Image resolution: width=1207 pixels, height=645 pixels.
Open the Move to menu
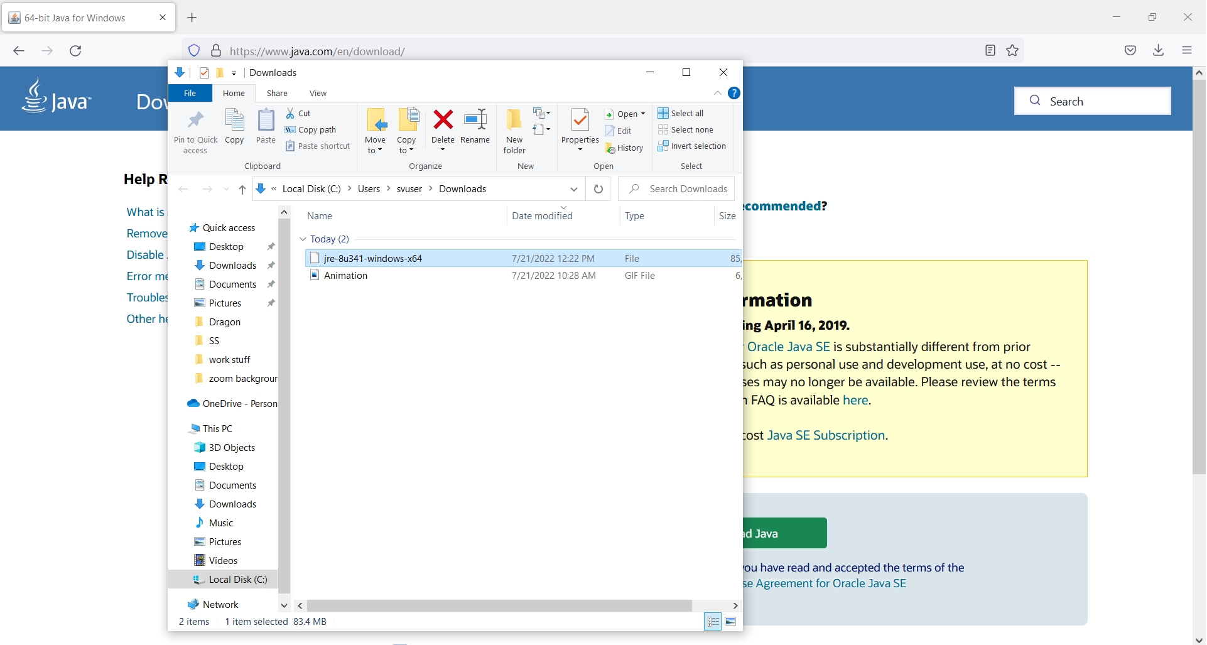375,132
